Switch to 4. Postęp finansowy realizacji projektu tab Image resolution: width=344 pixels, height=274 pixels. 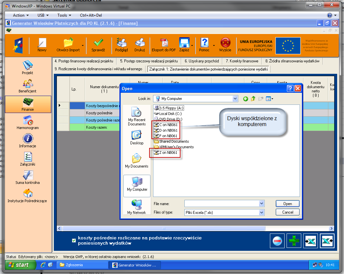click(84, 61)
